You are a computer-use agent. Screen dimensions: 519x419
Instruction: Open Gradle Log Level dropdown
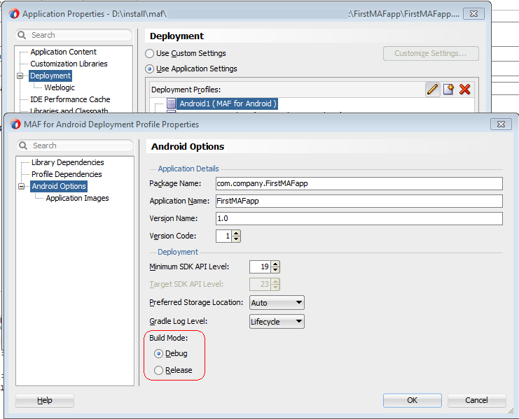tap(277, 322)
